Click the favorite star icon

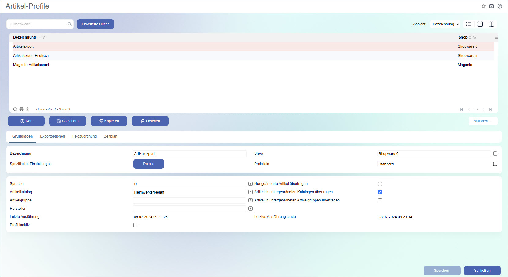click(x=484, y=6)
